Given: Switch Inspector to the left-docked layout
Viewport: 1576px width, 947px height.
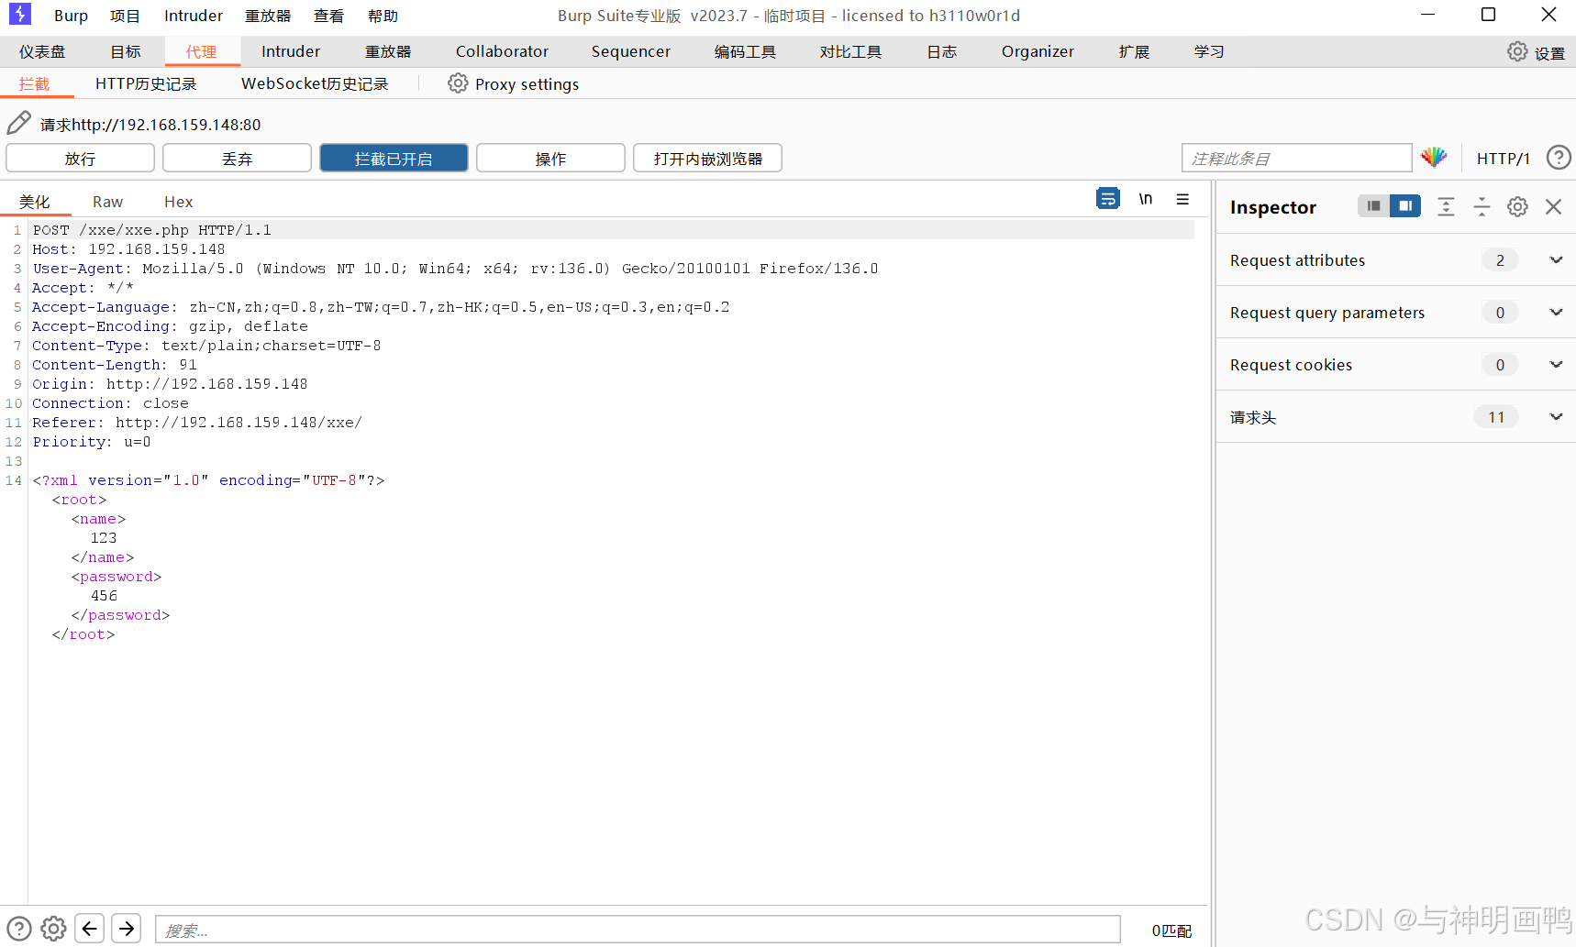Looking at the screenshot, I should pos(1373,206).
